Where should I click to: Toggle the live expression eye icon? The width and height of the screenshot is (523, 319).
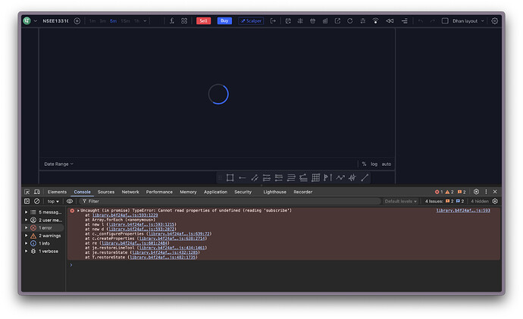70,201
